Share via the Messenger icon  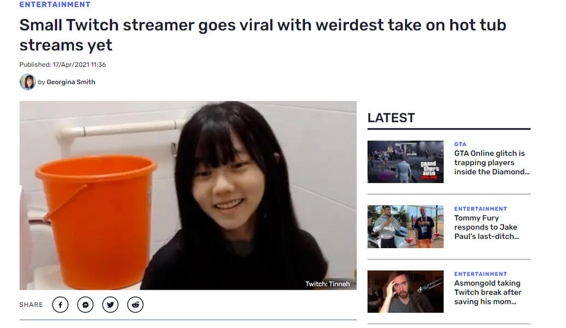click(x=85, y=304)
